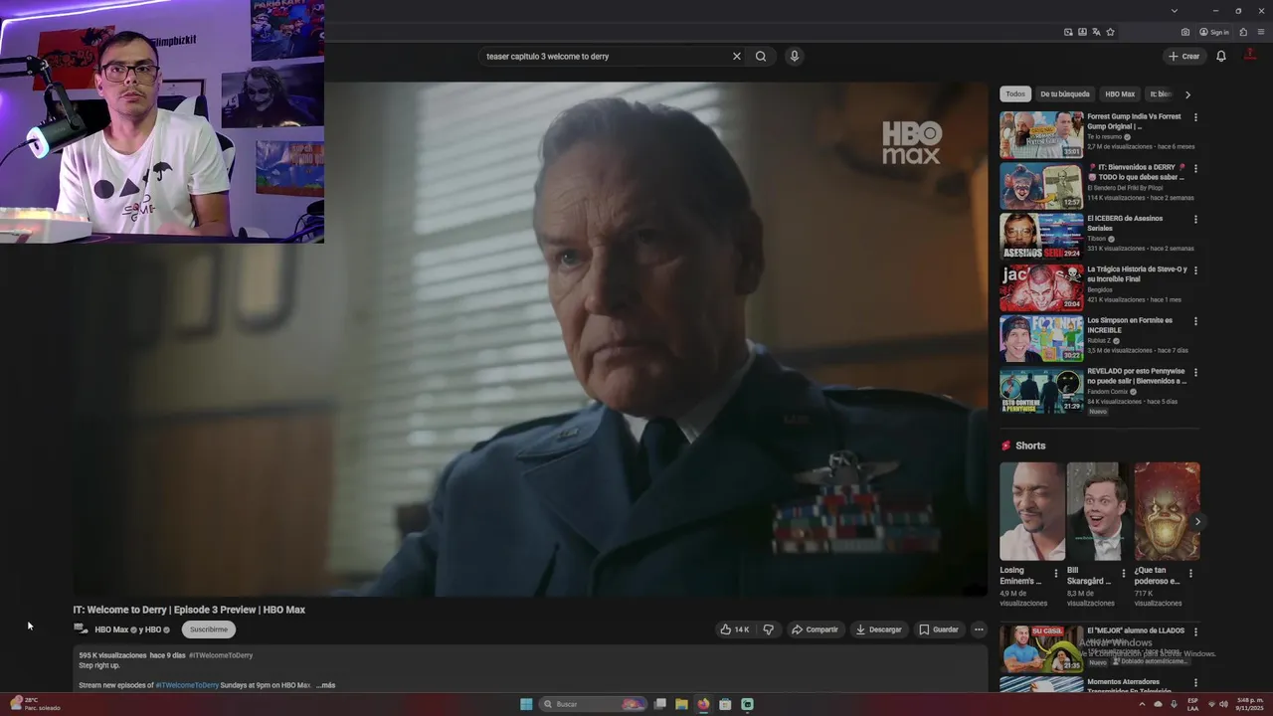Save the video with the Guardar button

point(938,629)
